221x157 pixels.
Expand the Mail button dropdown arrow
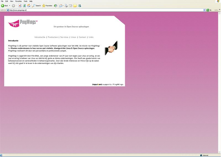(63, 6)
